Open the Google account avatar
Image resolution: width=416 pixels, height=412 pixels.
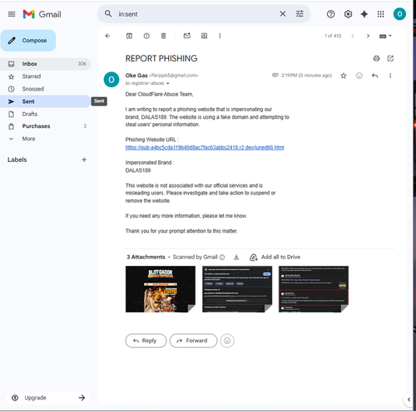(399, 14)
